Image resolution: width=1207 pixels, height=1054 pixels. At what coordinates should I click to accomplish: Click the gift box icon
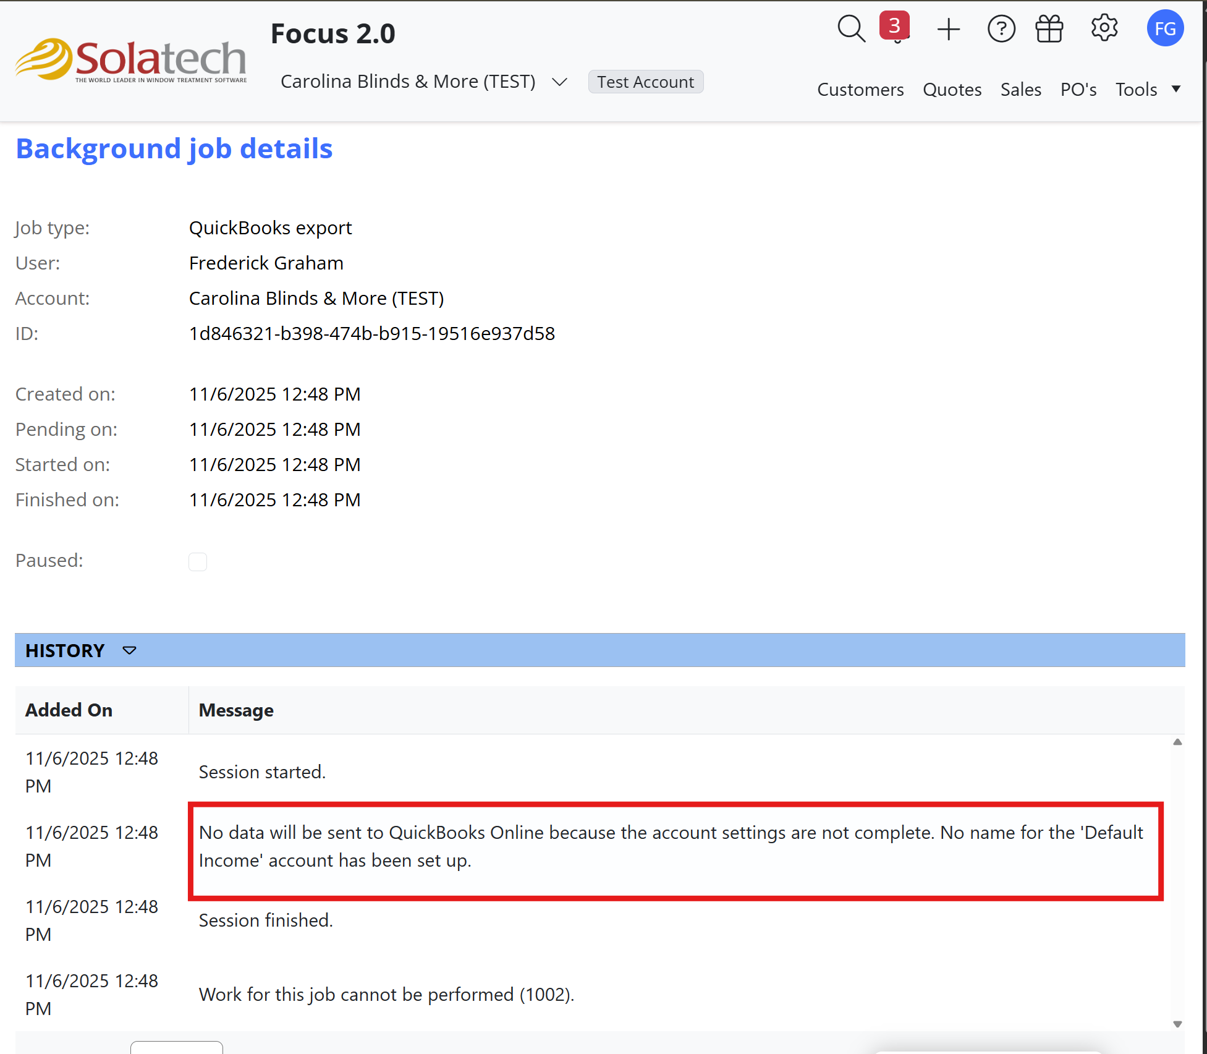[1049, 29]
